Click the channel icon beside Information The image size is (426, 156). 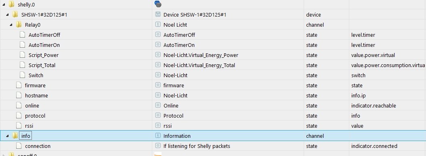(x=158, y=136)
